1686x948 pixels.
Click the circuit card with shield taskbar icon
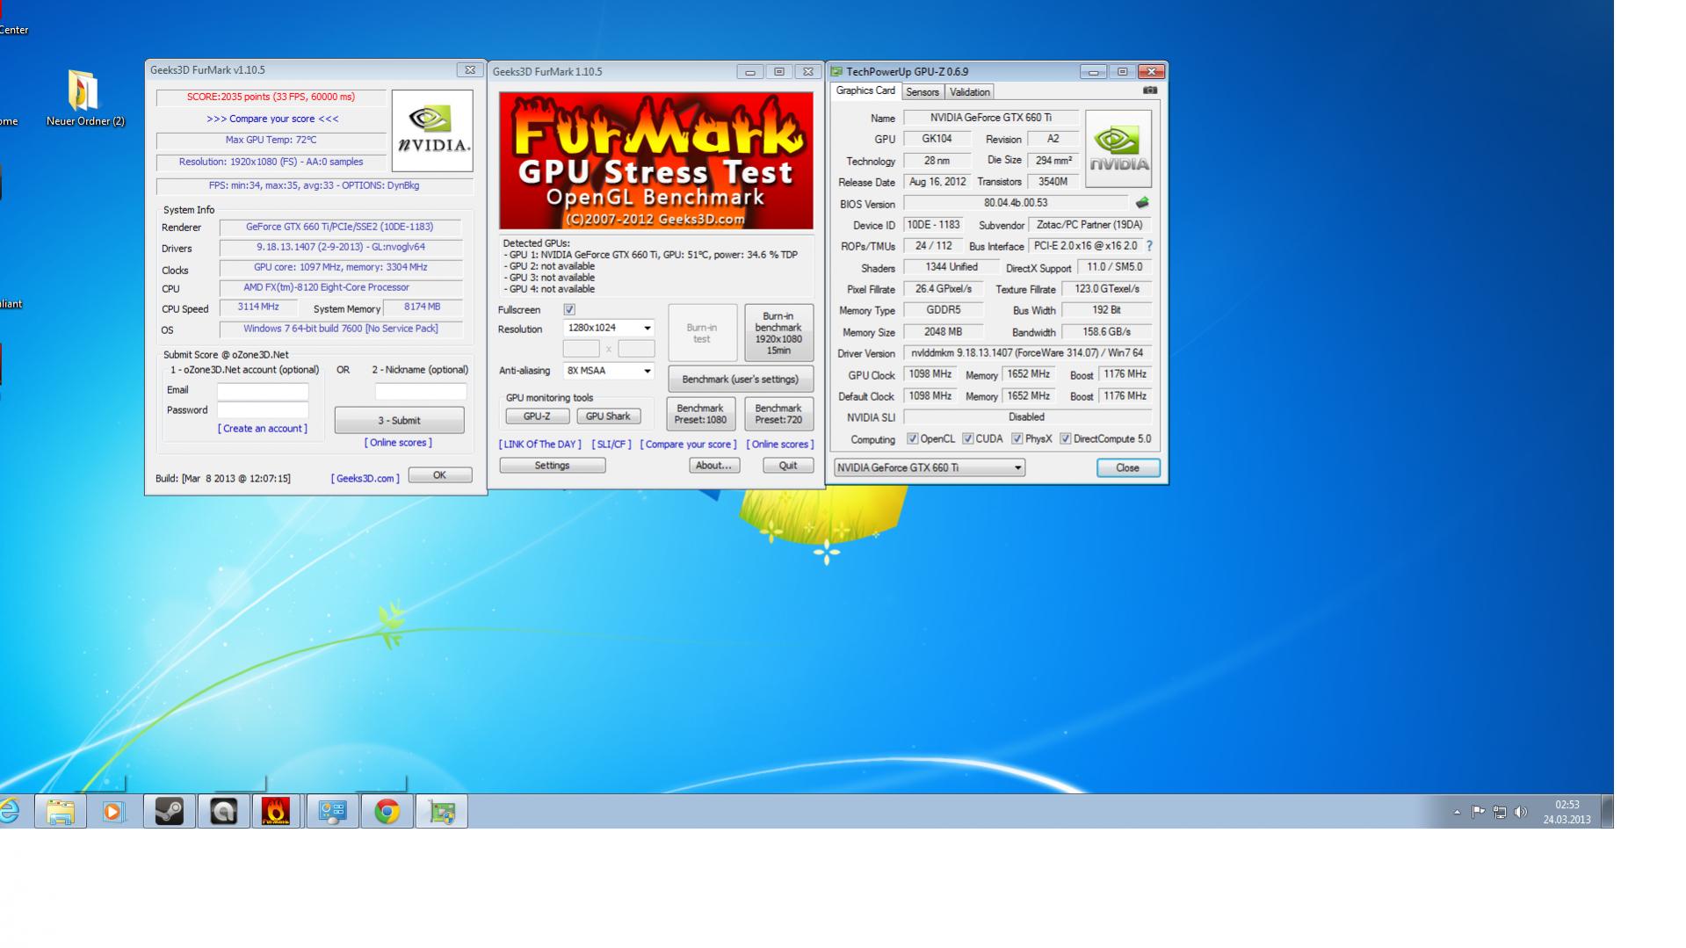coord(442,812)
